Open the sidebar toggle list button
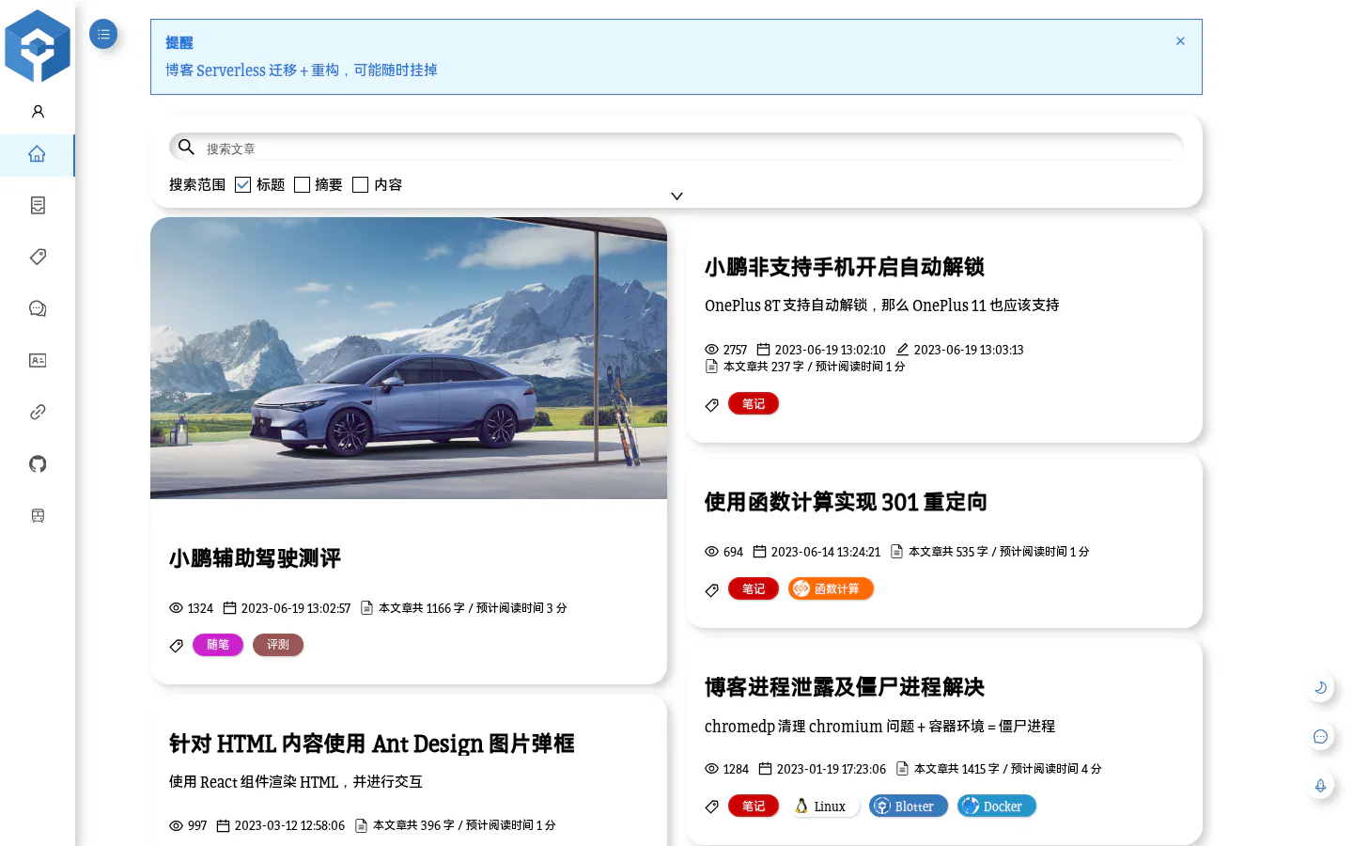1353x846 pixels. pos(103,34)
